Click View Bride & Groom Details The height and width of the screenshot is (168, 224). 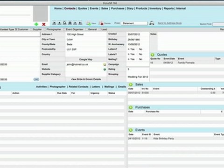pos(86,79)
